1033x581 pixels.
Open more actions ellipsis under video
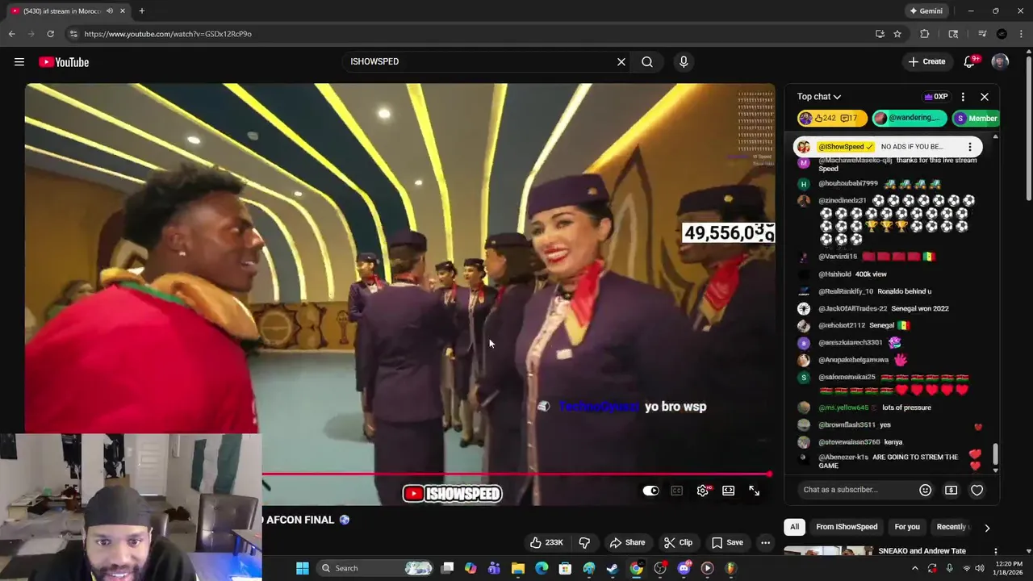(x=766, y=542)
